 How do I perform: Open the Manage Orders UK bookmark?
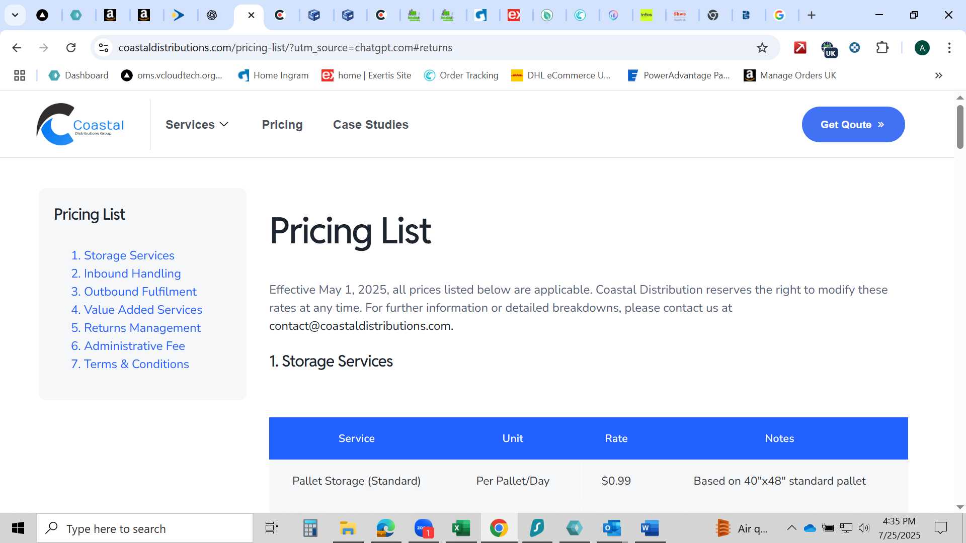tap(790, 75)
